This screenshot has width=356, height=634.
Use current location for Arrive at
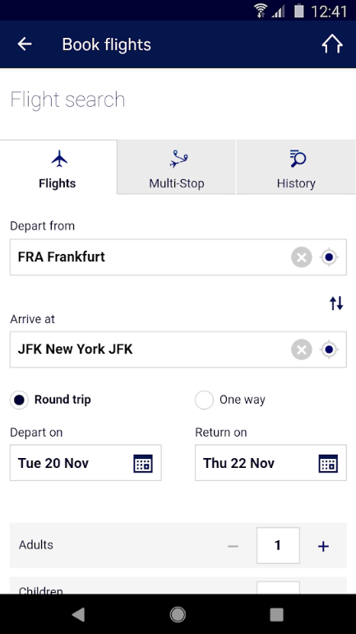pos(329,349)
